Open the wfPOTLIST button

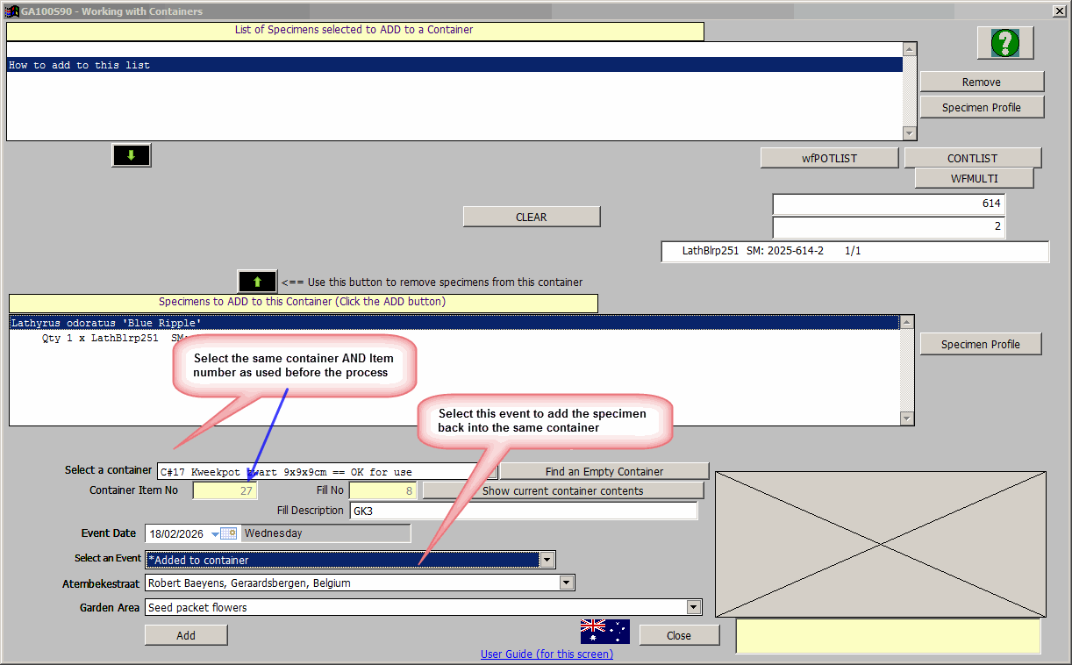click(x=829, y=158)
